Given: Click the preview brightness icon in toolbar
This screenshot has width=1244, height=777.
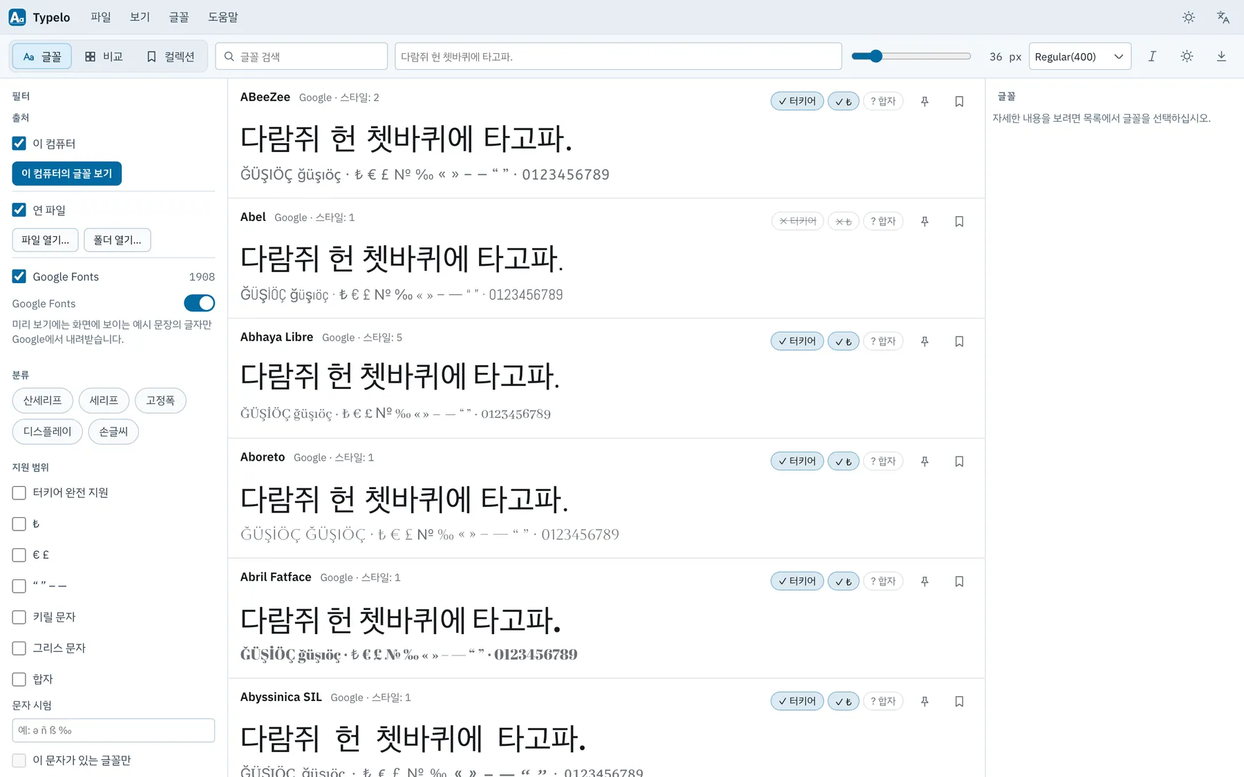Looking at the screenshot, I should pos(1187,57).
